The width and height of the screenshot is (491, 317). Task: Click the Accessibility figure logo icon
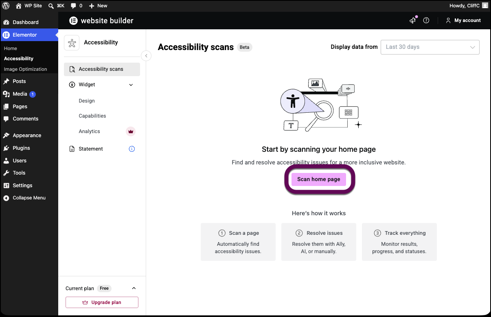[x=72, y=43]
